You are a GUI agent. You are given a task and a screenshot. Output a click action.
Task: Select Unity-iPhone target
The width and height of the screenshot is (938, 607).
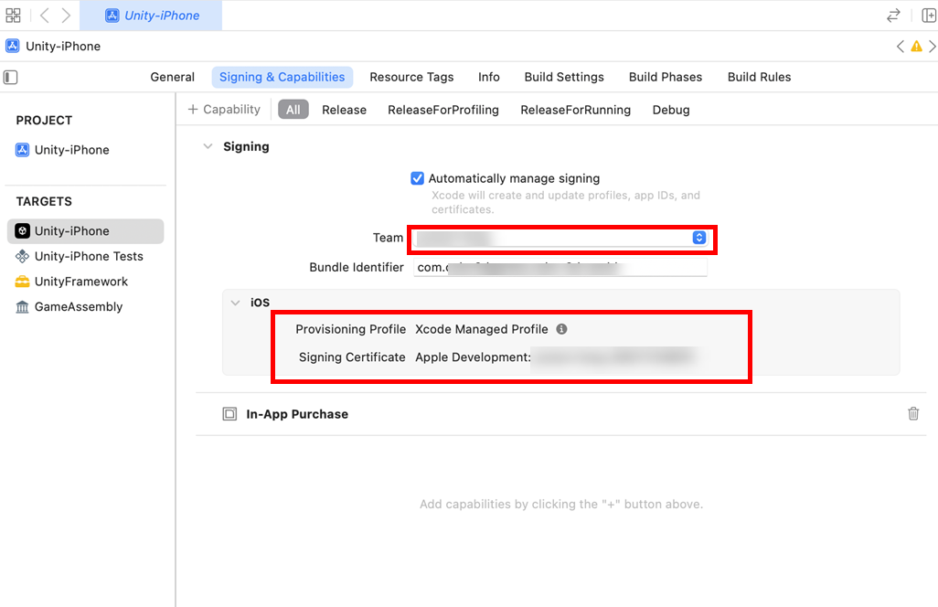85,231
